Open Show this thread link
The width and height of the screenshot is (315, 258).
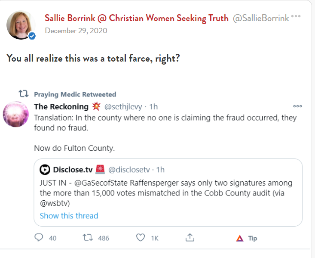point(69,216)
